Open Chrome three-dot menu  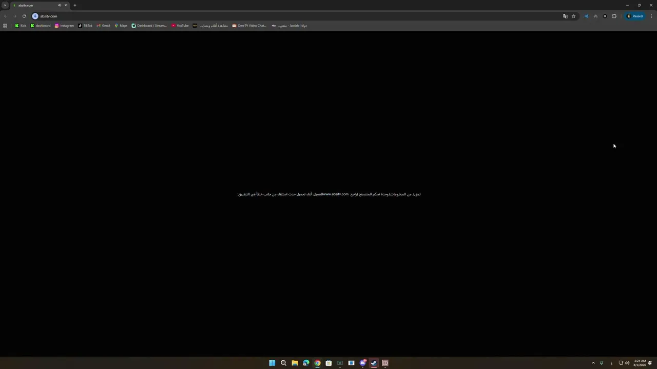click(x=651, y=16)
